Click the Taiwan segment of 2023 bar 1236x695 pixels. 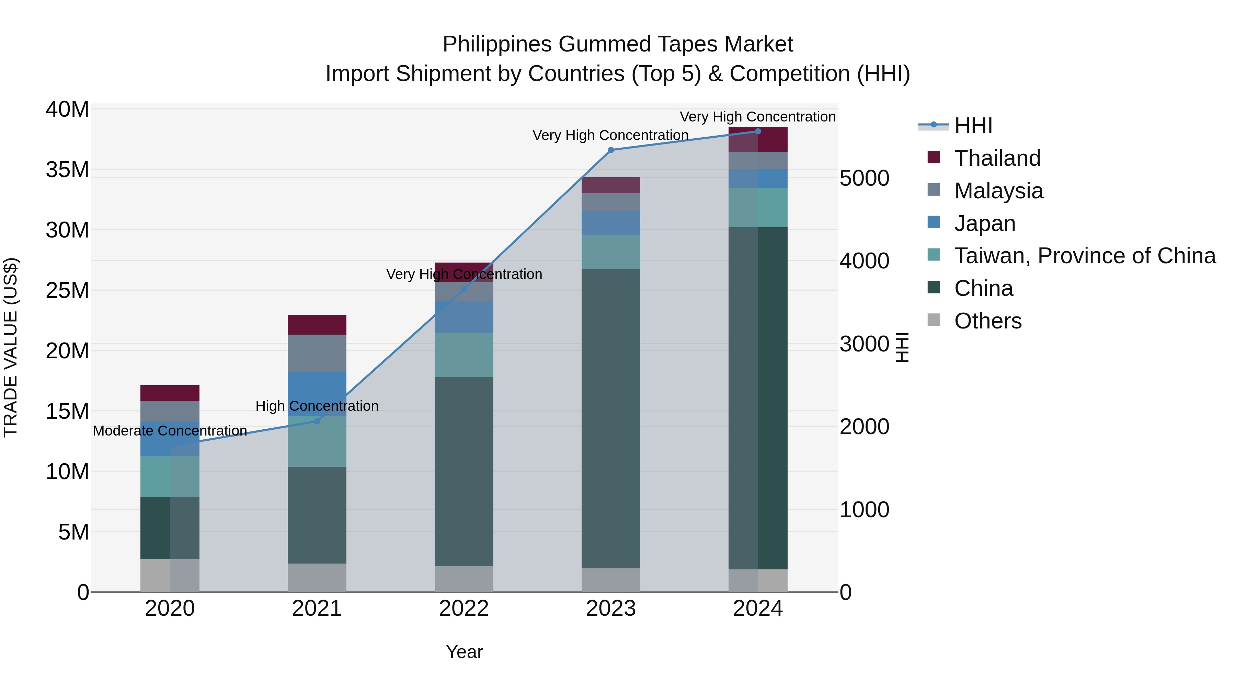pos(611,252)
